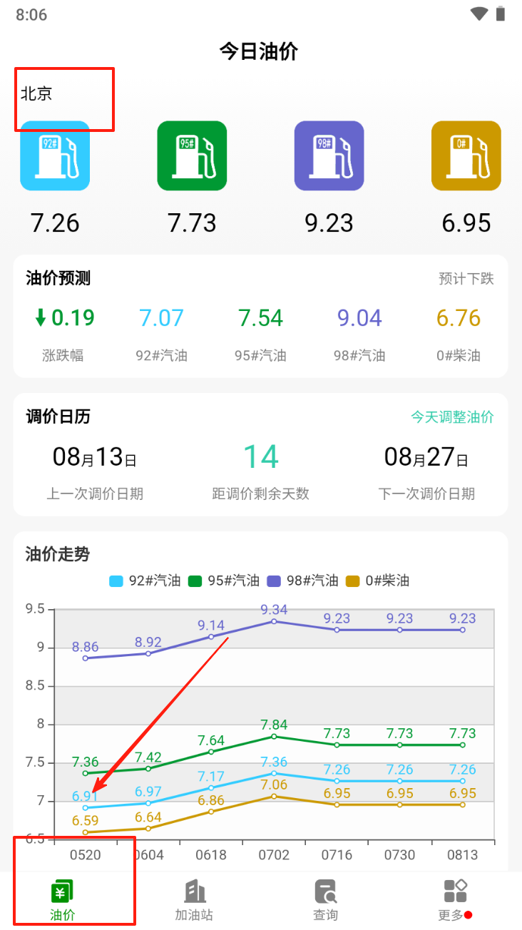This screenshot has height=930, width=522.
Task: Tap the 预计下跌 forecast label
Action: pyautogui.click(x=466, y=279)
